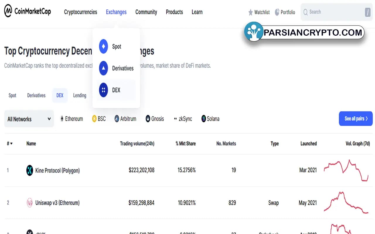
Task: Click the CoinMarketCap logo
Action: pos(28,11)
